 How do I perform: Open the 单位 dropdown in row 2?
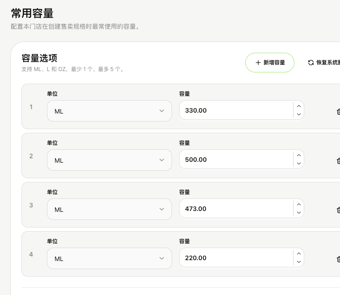click(x=109, y=160)
